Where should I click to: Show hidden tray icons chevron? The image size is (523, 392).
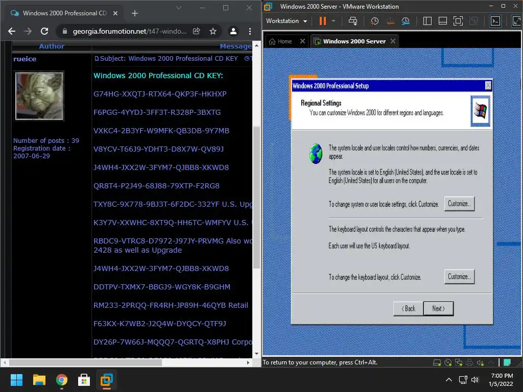tap(449, 380)
